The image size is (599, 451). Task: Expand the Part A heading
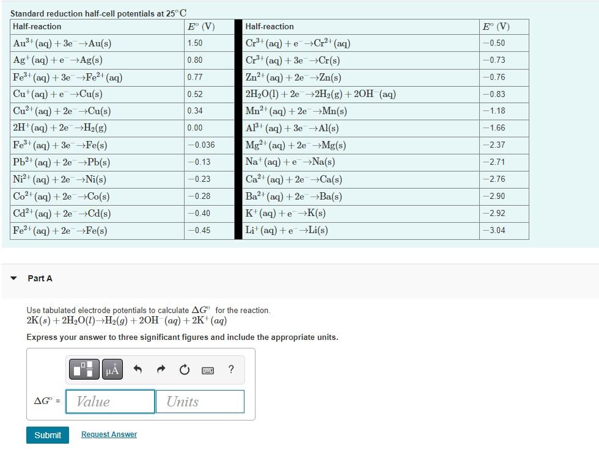(x=39, y=278)
